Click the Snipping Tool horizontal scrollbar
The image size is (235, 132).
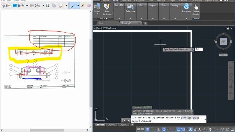point(47,130)
